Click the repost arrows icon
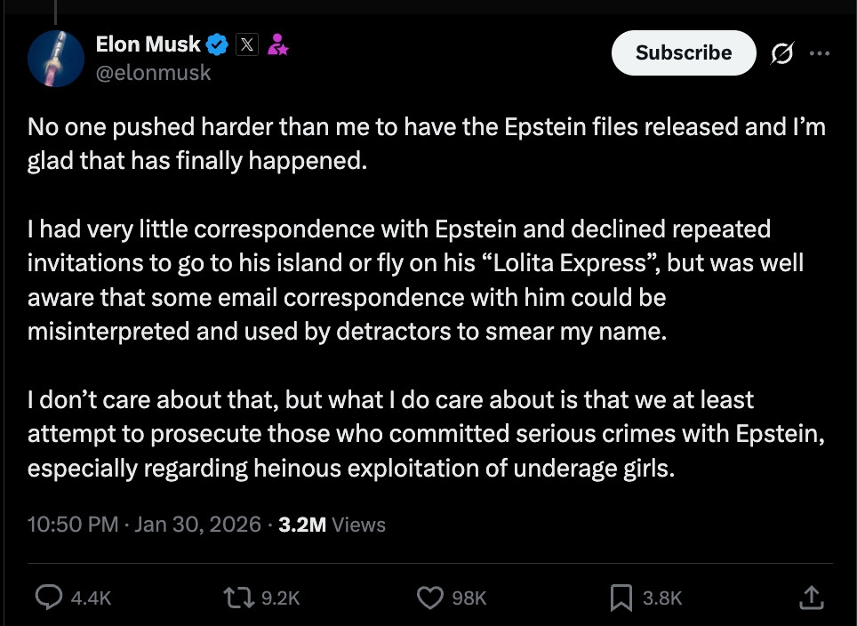 pyautogui.click(x=241, y=598)
